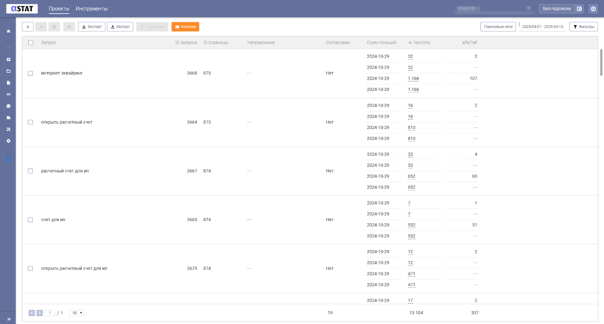
Task: Click page ID 873
Action: click(207, 122)
